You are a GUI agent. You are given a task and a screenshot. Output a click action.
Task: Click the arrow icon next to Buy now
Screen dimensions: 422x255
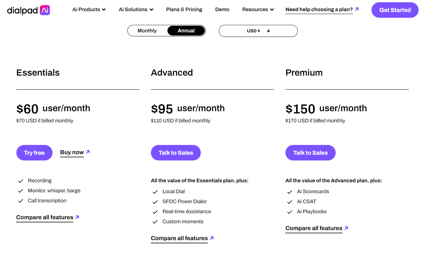click(88, 152)
